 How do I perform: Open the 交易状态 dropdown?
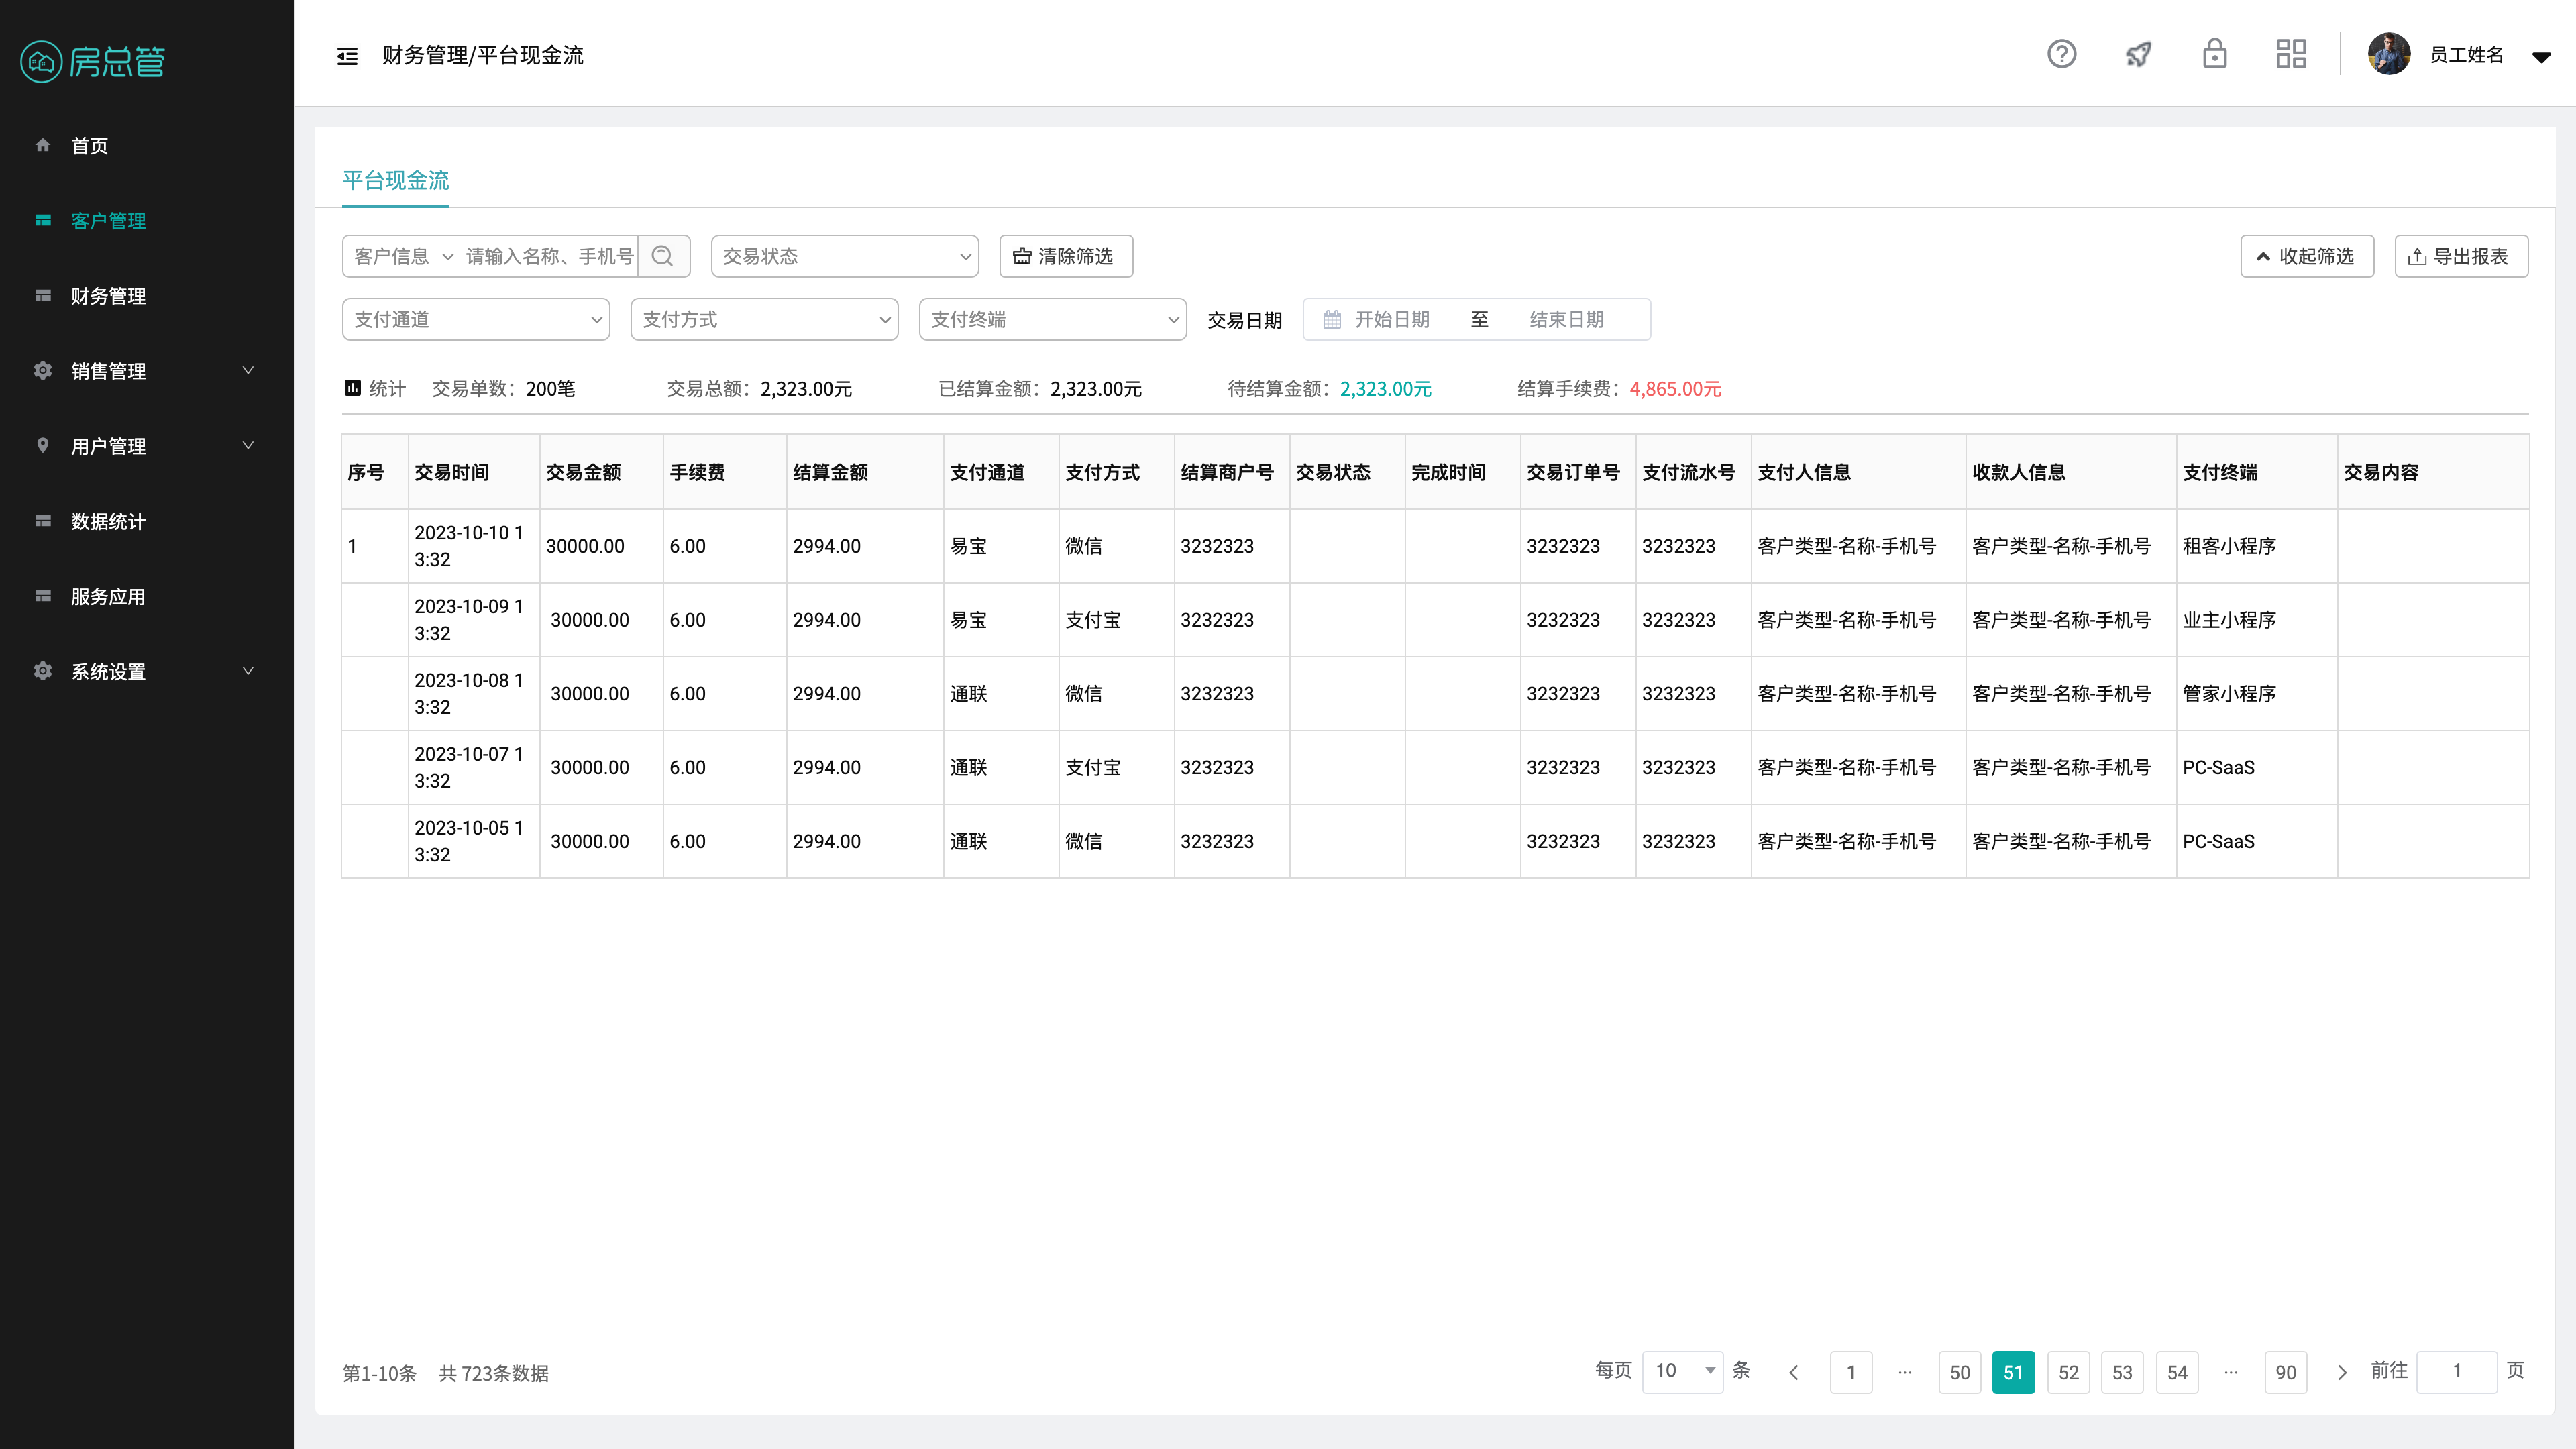(x=845, y=256)
